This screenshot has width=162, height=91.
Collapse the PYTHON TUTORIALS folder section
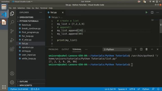tap(31, 21)
